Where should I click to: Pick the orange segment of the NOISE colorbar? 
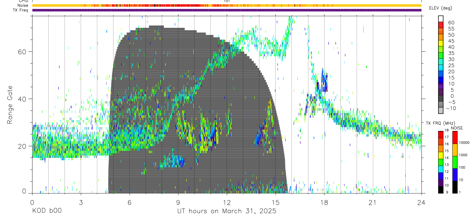tap(454, 150)
